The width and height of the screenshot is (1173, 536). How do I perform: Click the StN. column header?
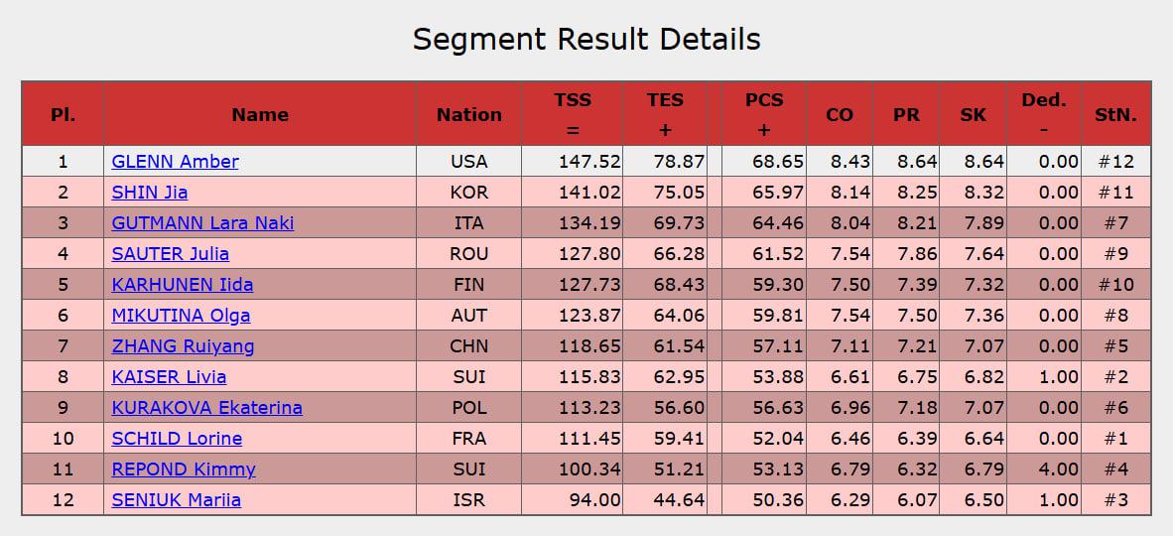[x=1115, y=114]
